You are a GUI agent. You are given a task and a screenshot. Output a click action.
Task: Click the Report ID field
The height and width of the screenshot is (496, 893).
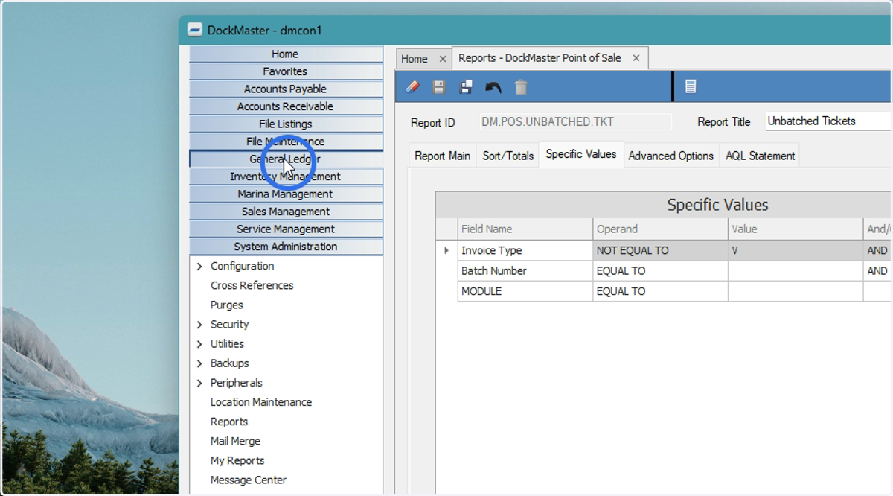(575, 122)
